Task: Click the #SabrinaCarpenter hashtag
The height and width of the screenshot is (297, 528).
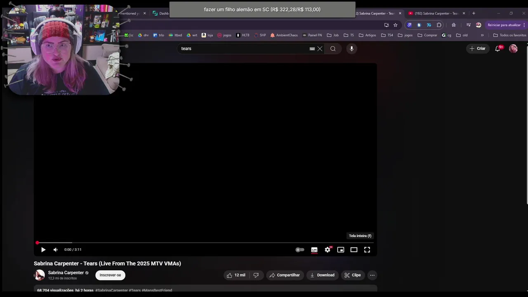Action: (111, 290)
